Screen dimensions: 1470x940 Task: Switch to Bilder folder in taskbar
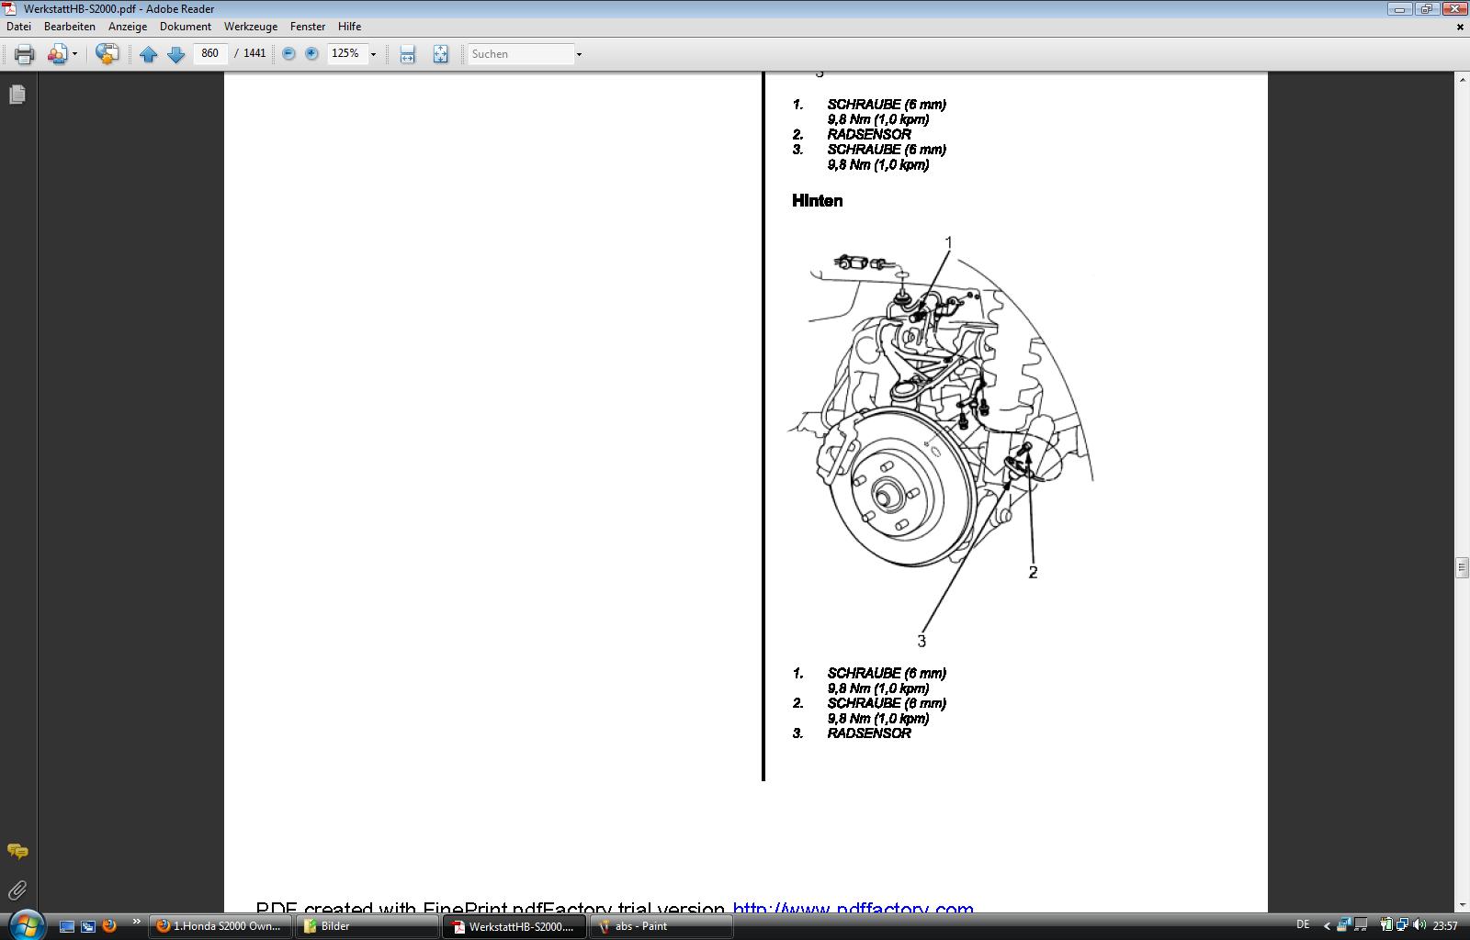[367, 926]
